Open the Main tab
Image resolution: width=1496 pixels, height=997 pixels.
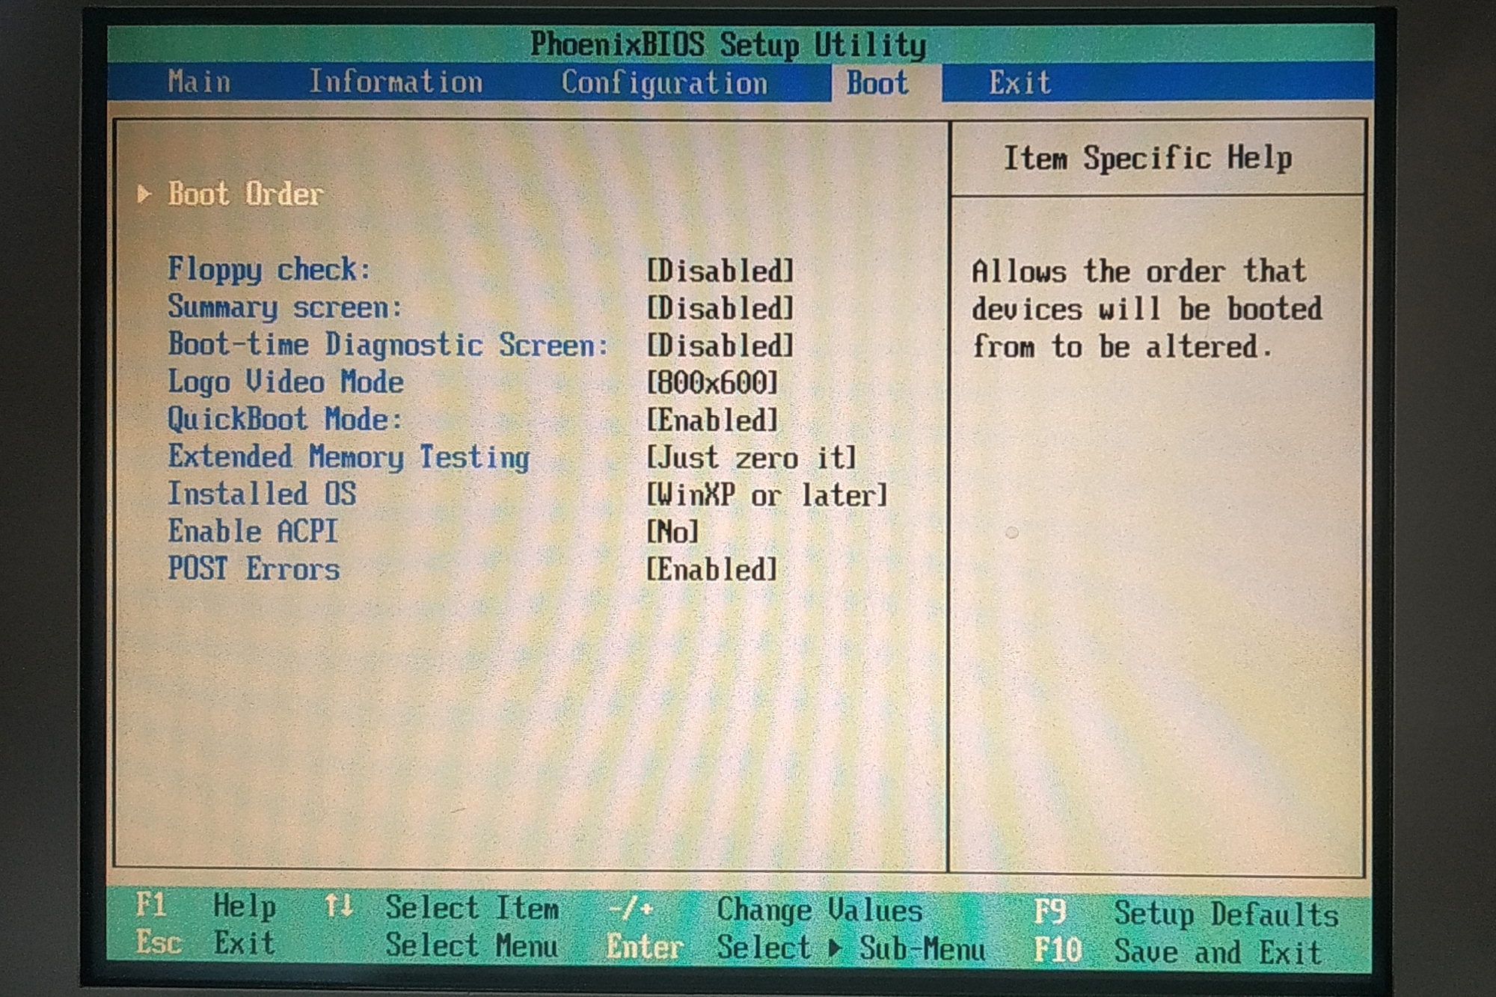click(x=199, y=82)
